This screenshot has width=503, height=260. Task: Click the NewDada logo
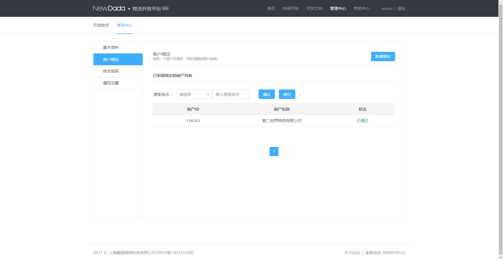pyautogui.click(x=109, y=8)
